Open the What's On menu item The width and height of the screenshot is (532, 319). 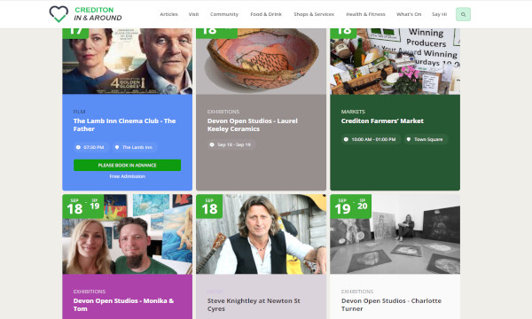[409, 14]
